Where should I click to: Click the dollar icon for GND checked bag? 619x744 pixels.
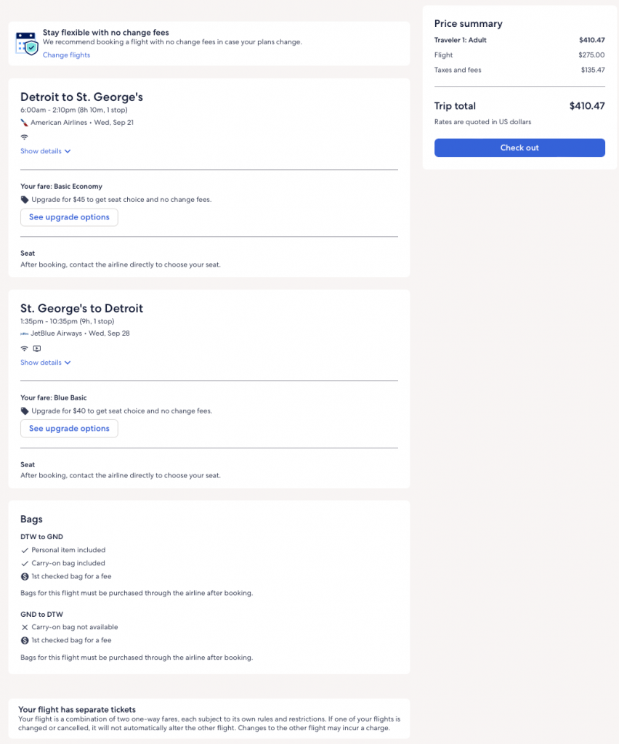tap(25, 640)
